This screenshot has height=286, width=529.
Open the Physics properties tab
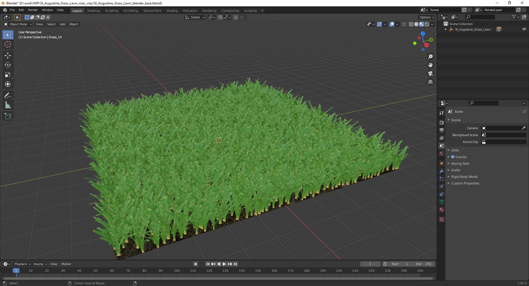[442, 186]
